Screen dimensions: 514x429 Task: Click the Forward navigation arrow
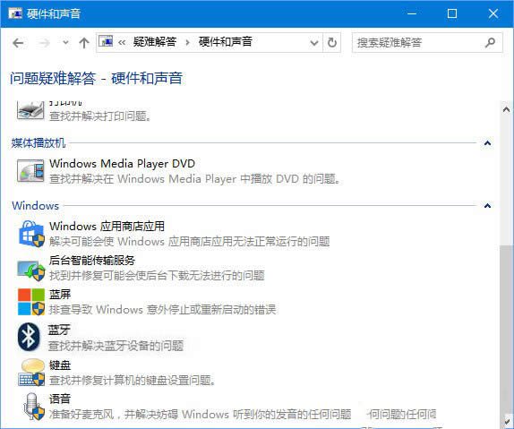point(45,43)
